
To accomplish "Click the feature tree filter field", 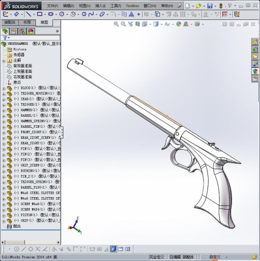I will [31, 38].
